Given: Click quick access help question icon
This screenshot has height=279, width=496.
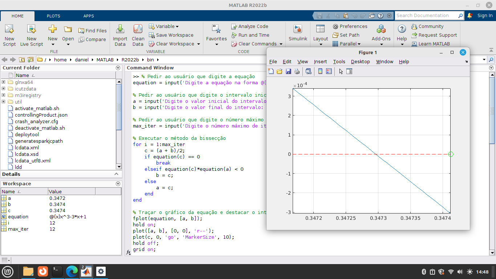Looking at the screenshot, I should pos(381,16).
